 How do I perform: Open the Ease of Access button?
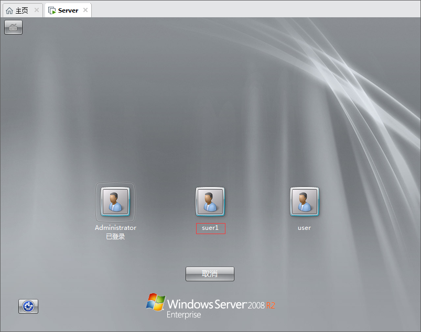point(28,306)
